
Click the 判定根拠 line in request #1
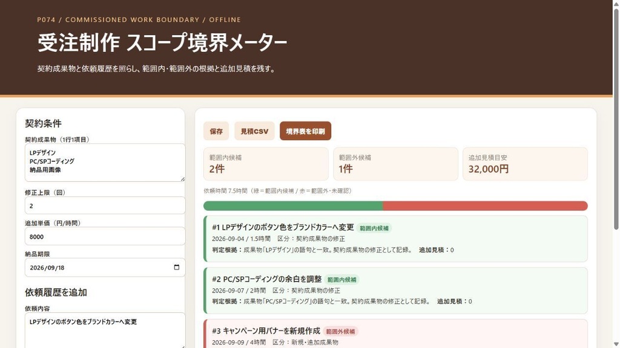[x=333, y=250]
